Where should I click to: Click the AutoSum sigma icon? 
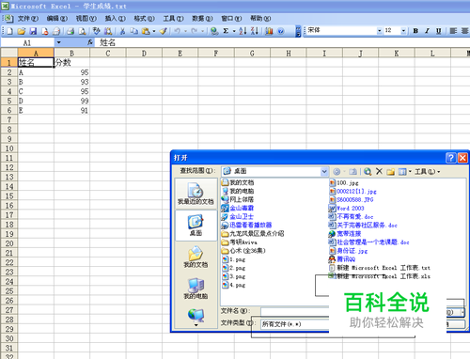click(x=226, y=31)
